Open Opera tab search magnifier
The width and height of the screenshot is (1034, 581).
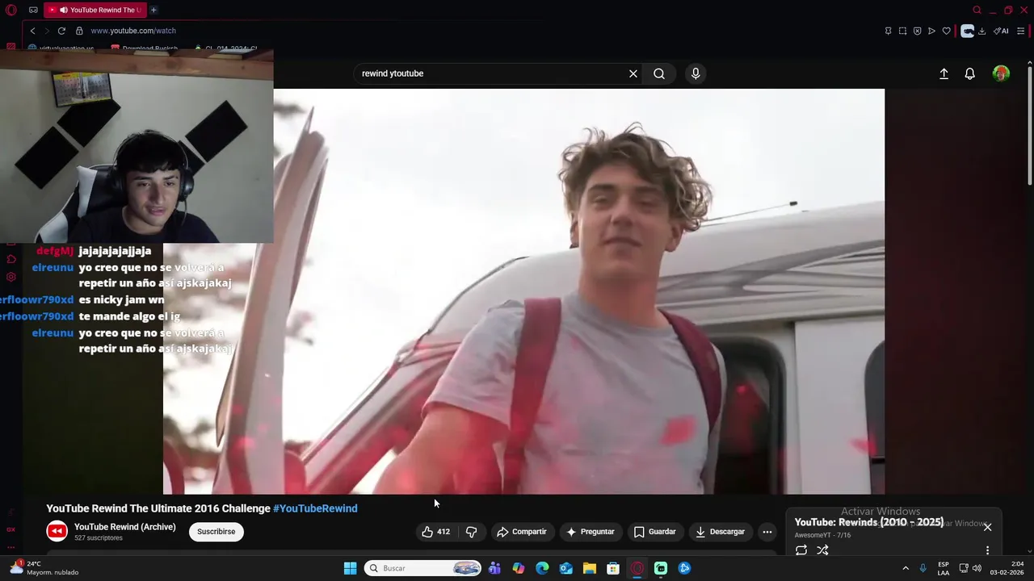[977, 10]
